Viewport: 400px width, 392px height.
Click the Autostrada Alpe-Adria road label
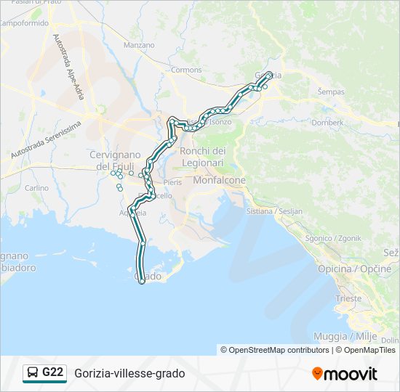pyautogui.click(x=68, y=67)
